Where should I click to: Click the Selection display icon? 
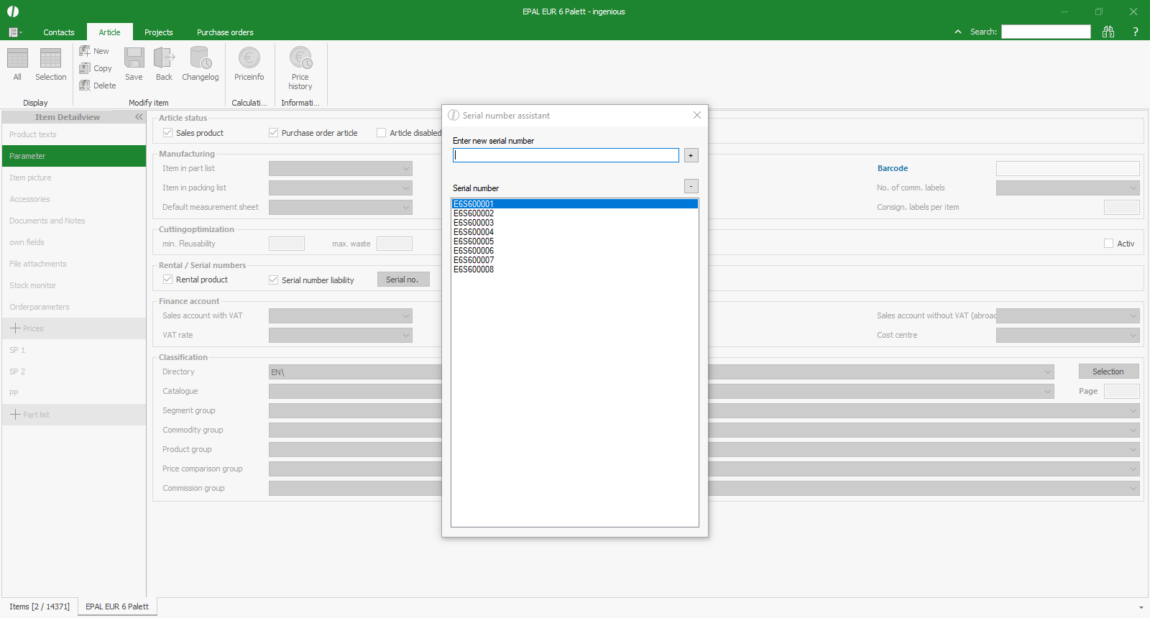click(50, 59)
